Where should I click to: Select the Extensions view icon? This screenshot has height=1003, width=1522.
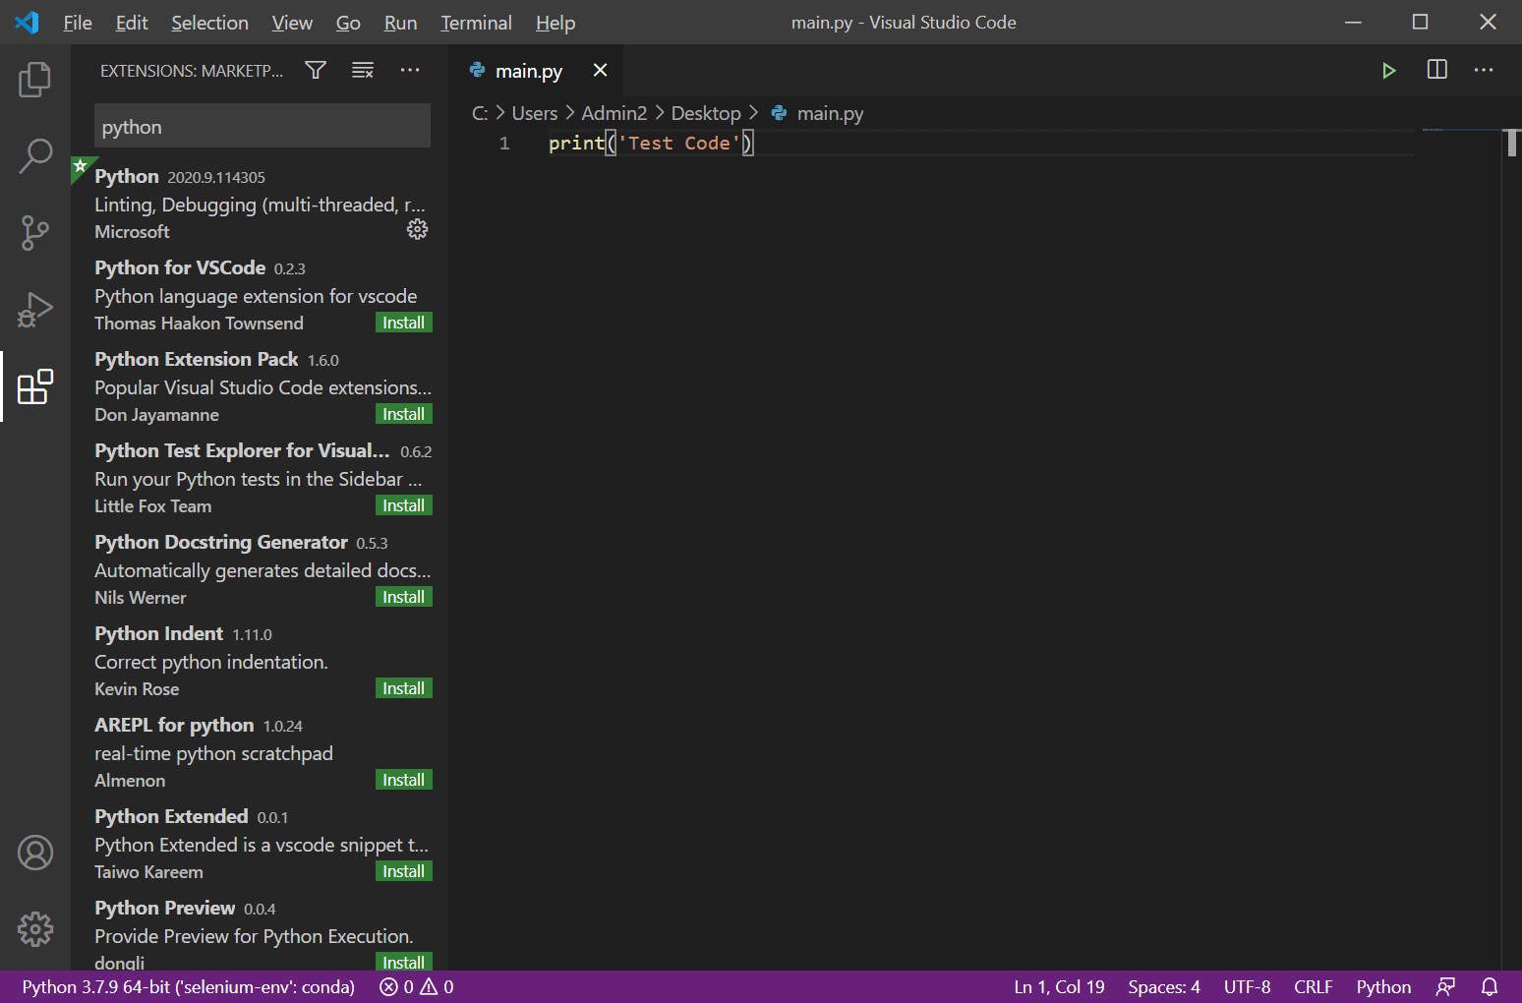pos(35,385)
